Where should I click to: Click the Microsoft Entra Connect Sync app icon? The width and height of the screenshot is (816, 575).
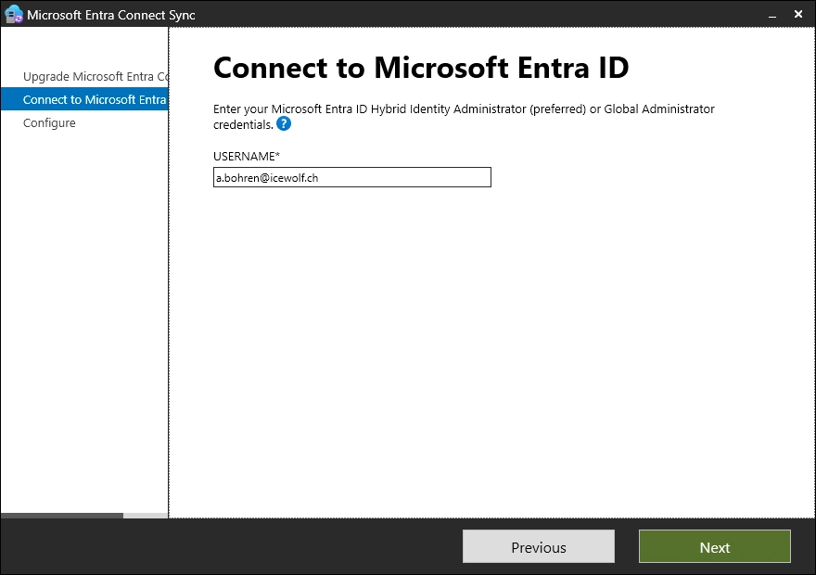[x=14, y=15]
